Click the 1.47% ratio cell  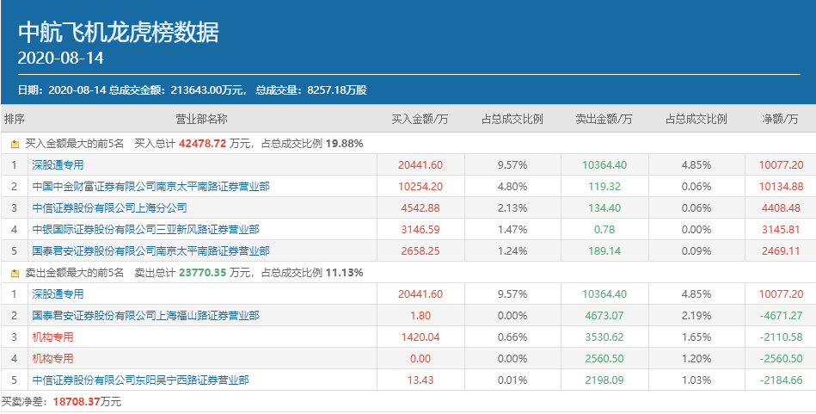pyautogui.click(x=512, y=230)
